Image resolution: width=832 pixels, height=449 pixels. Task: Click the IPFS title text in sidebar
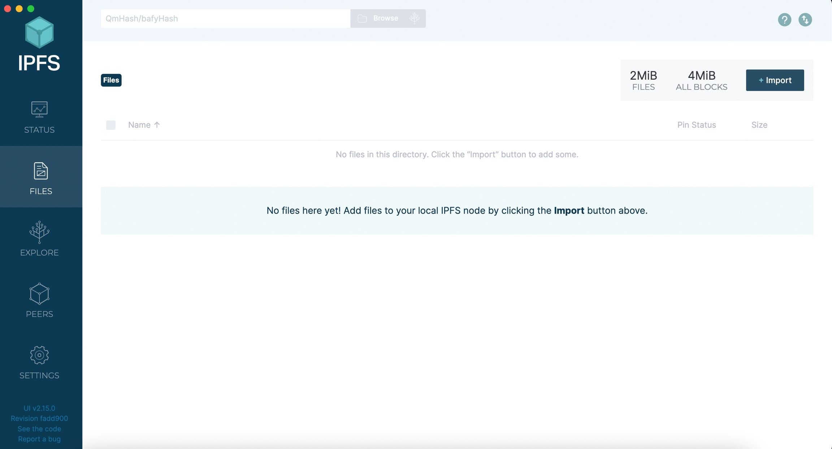point(39,63)
